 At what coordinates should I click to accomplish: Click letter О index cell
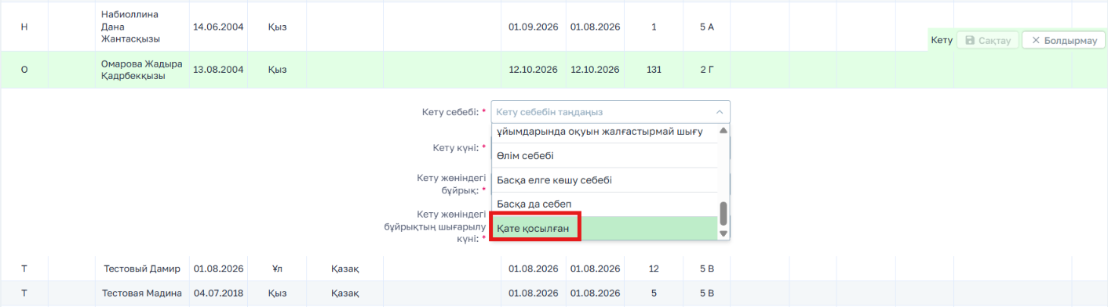tap(24, 70)
